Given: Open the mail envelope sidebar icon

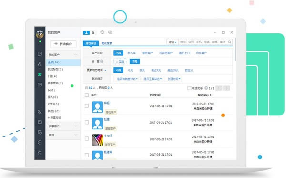Looking at the screenshot, I should (40, 122).
